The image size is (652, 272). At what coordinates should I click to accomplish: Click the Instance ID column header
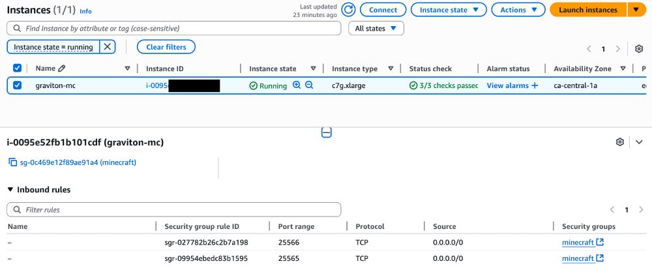[165, 68]
